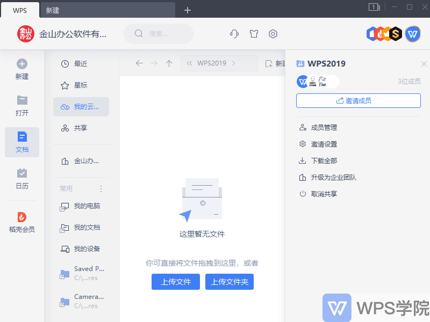Viewport: 430px width, 322px height.
Task: Click the new folder 新建 toolbar icon
Action: coord(275,64)
